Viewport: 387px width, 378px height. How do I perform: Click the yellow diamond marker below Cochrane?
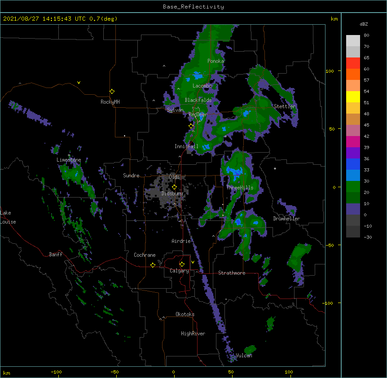(x=153, y=265)
